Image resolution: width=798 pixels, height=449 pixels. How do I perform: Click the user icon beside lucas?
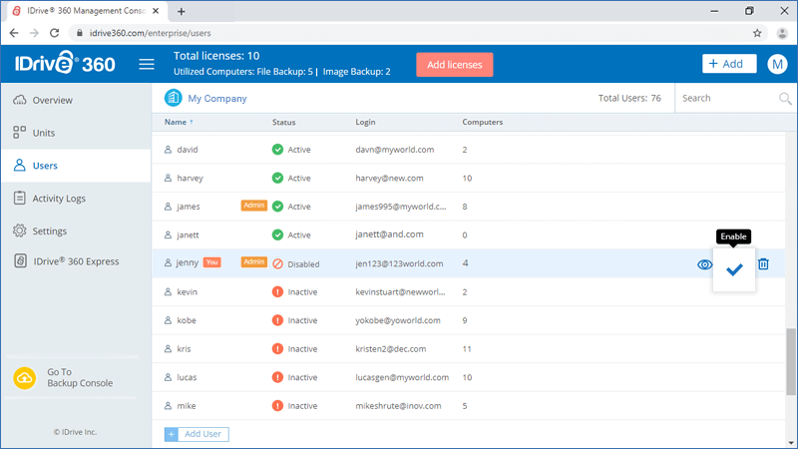point(168,377)
